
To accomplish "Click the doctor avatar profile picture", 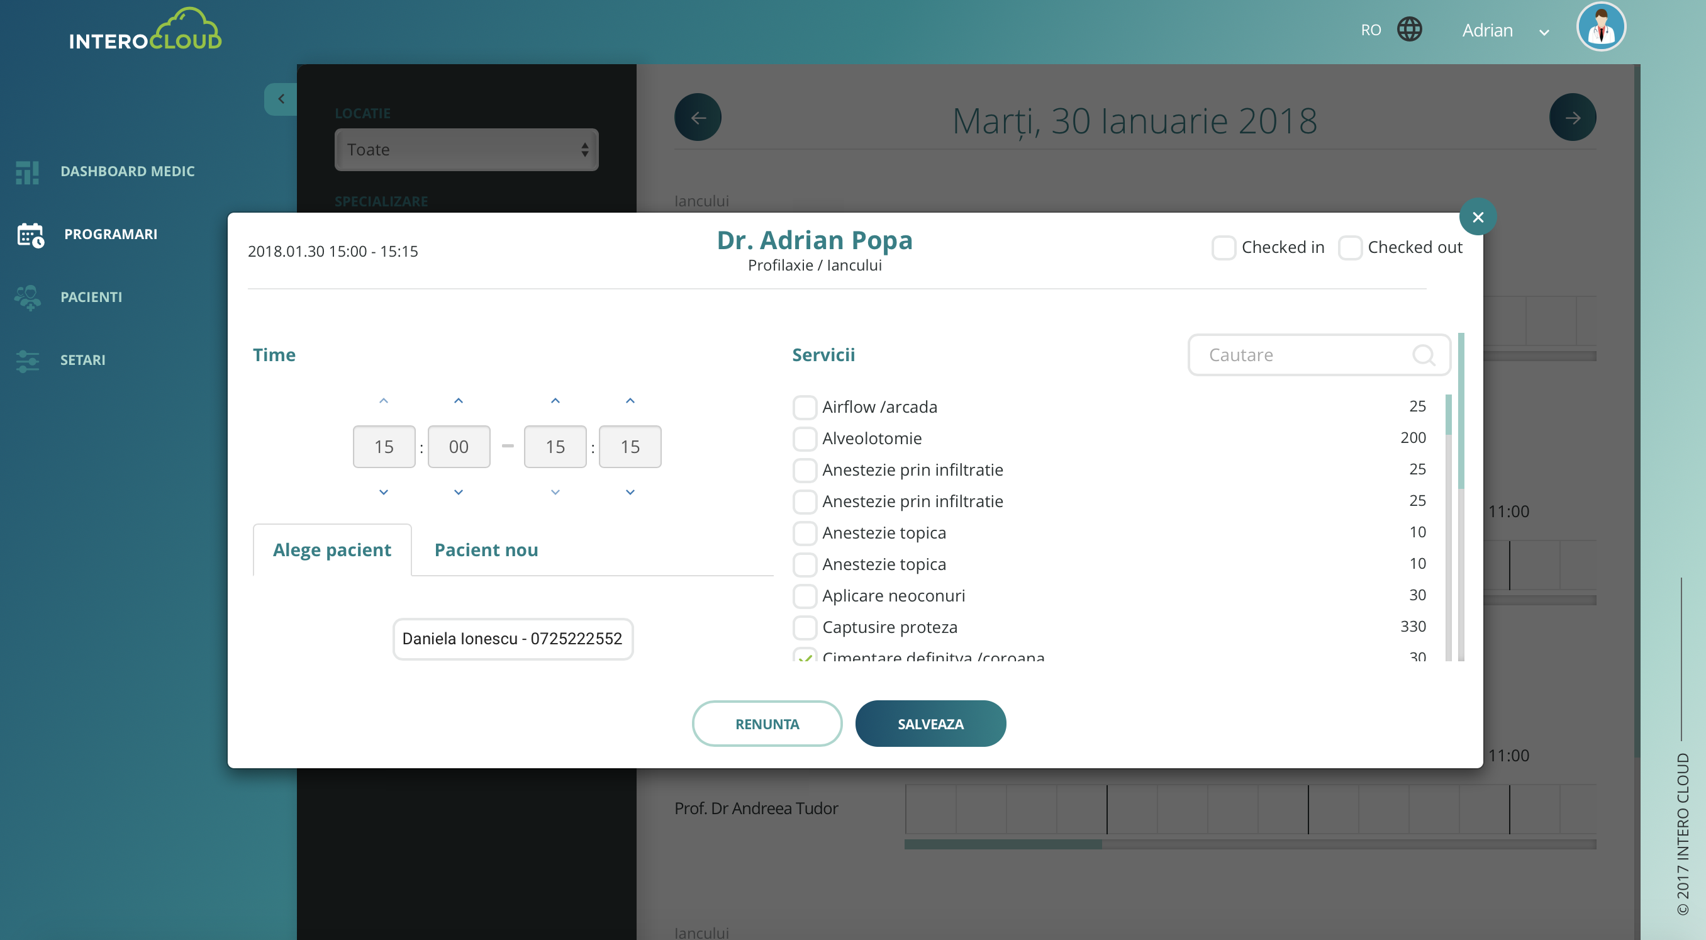I will pos(1600,28).
